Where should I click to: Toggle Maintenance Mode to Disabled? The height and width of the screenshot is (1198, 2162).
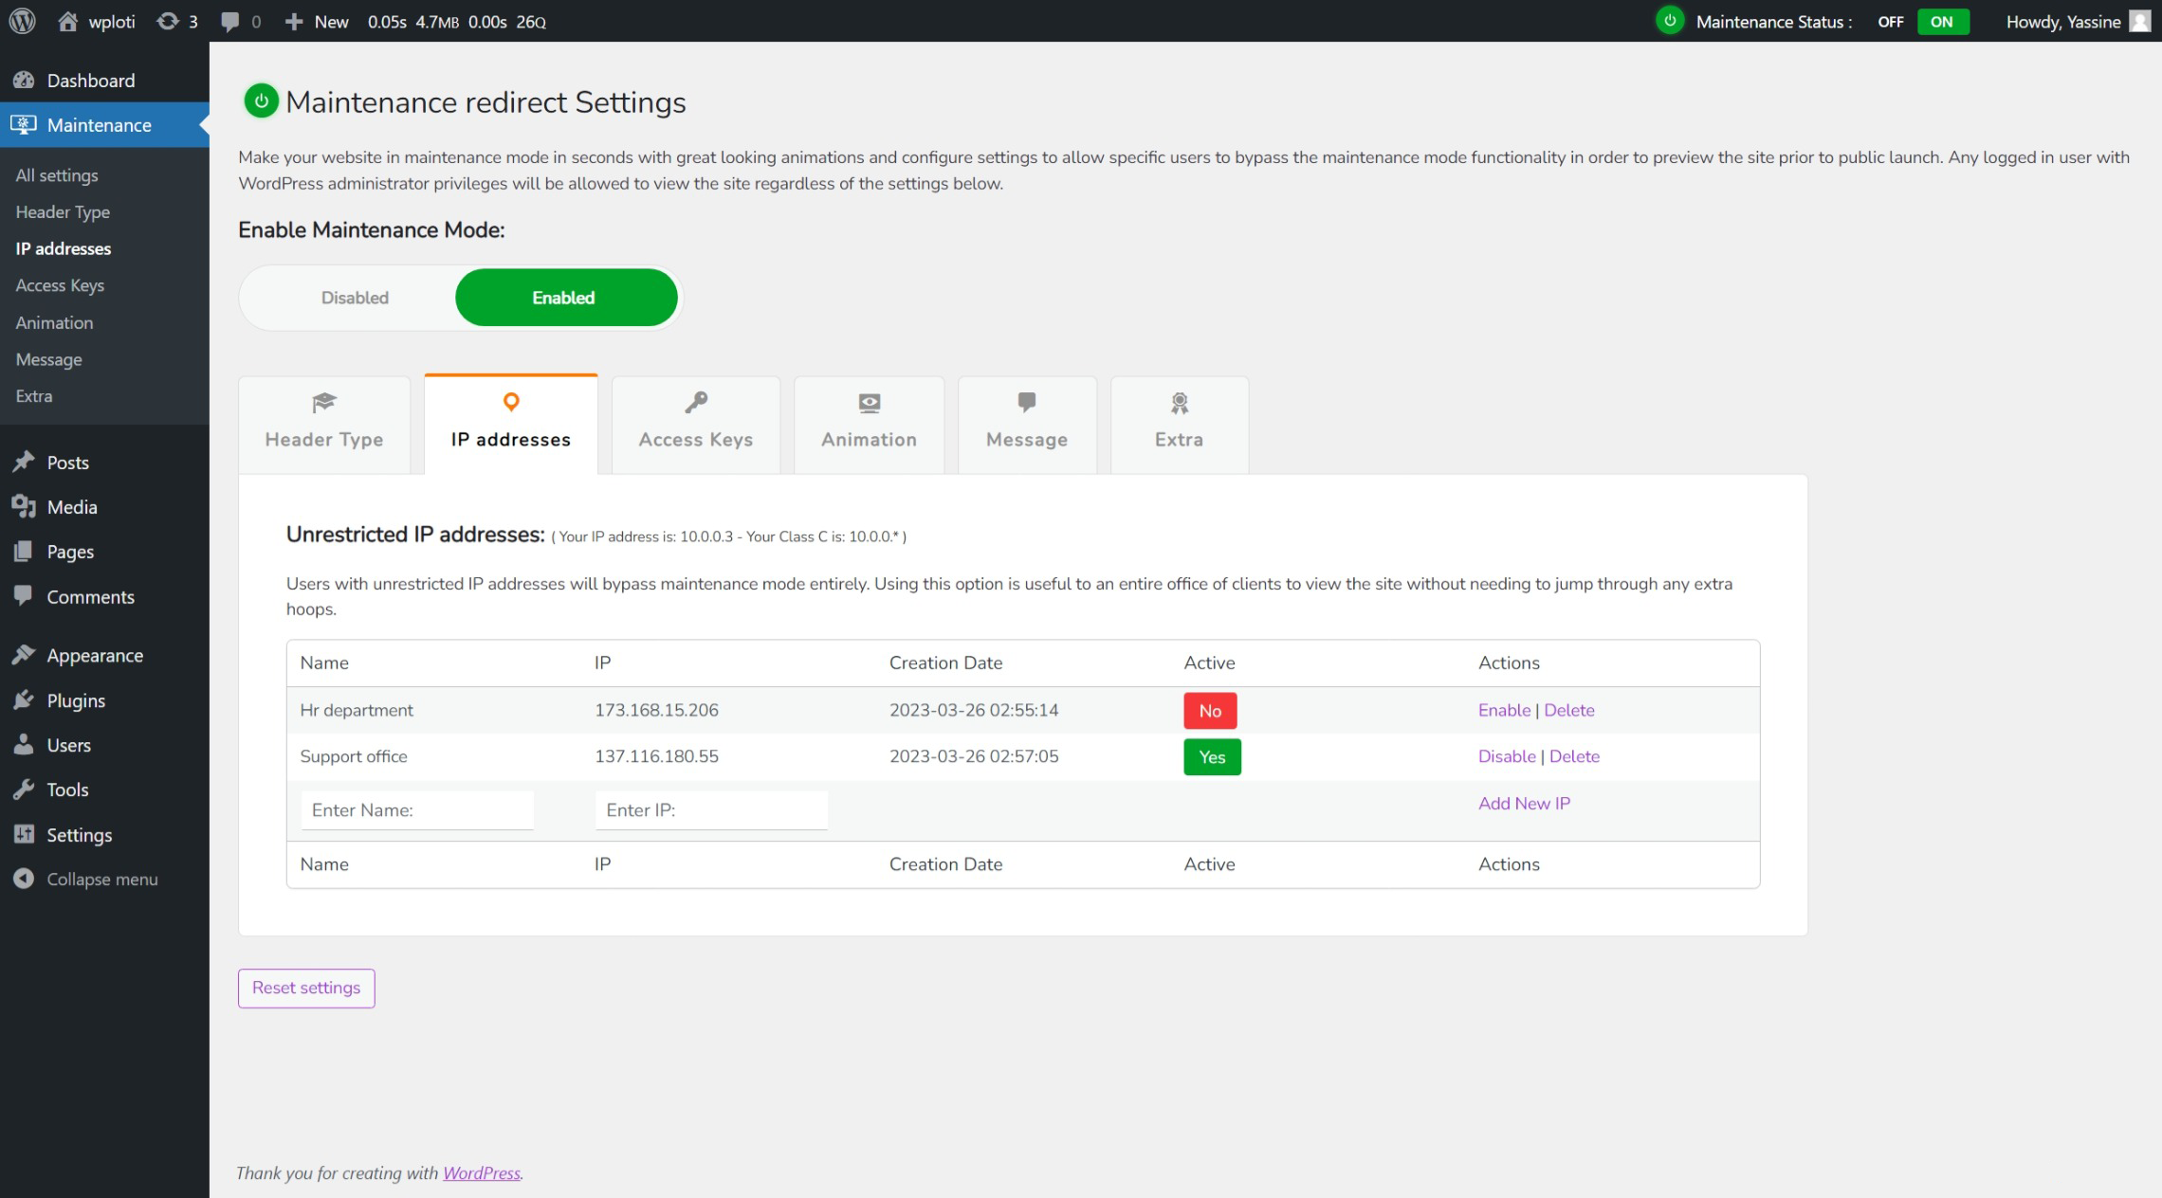[x=355, y=297]
